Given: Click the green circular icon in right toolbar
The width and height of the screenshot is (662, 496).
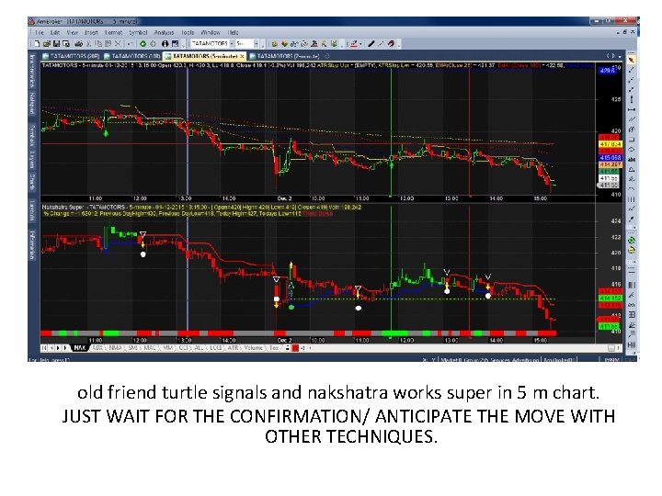Looking at the screenshot, I should (632, 241).
